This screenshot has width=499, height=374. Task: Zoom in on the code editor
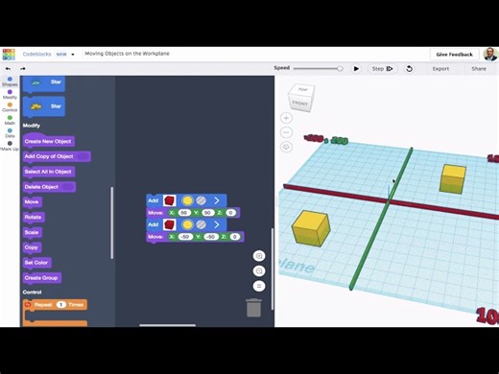[x=259, y=256]
